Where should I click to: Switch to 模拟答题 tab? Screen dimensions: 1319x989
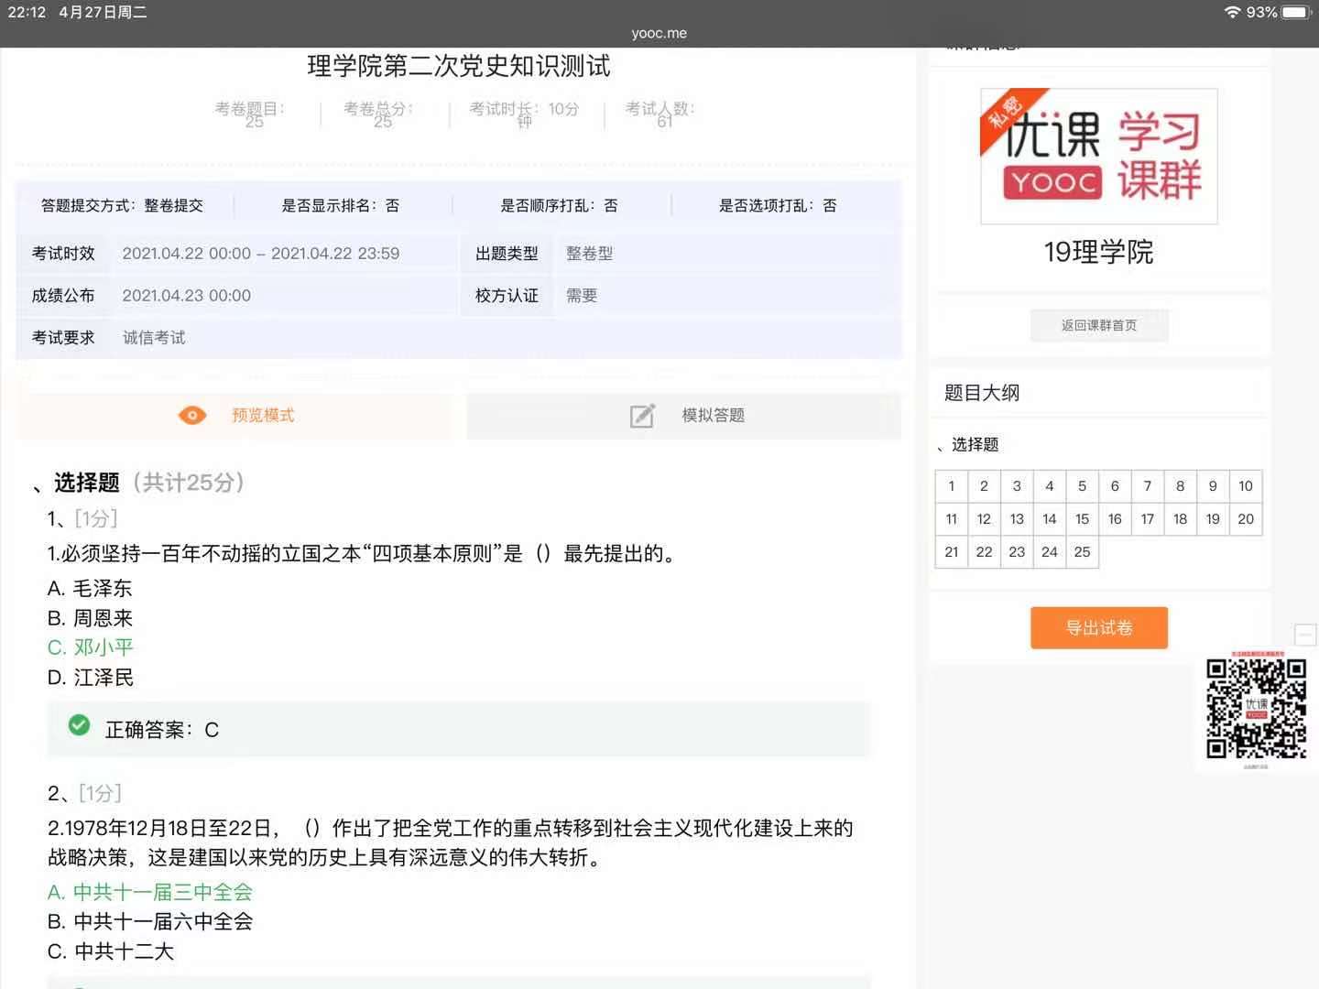pyautogui.click(x=684, y=416)
